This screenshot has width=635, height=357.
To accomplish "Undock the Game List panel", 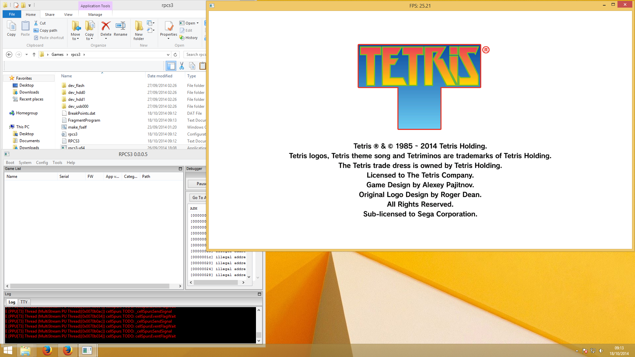I will point(180,169).
